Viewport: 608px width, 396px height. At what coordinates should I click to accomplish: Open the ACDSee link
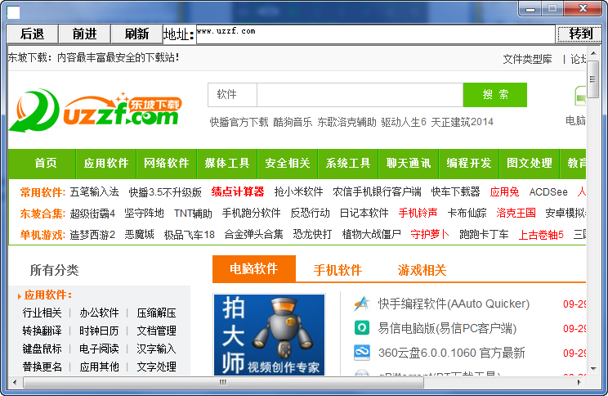[x=548, y=192]
